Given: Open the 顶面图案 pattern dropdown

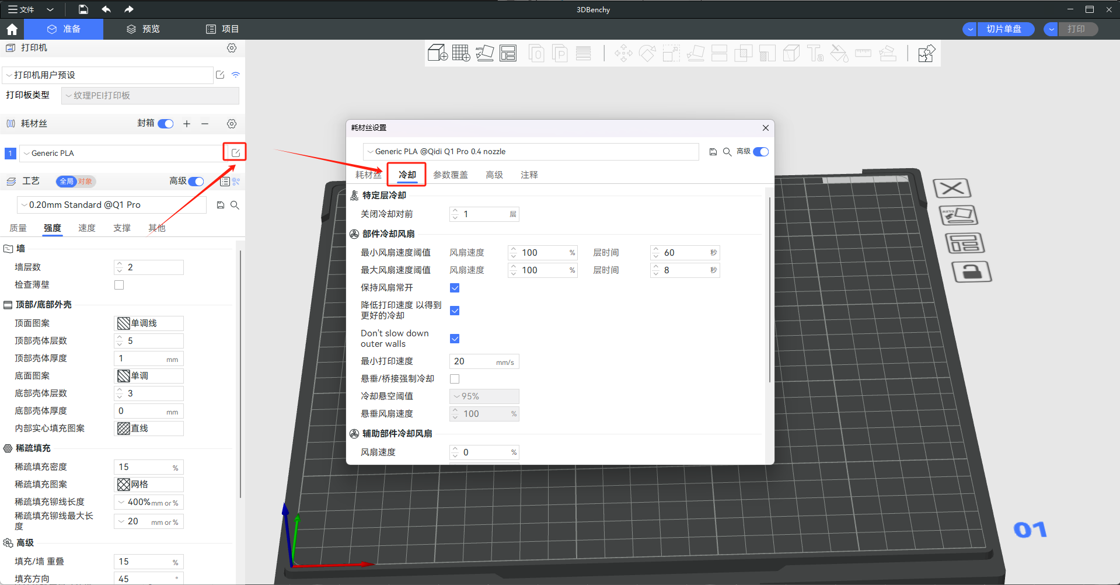Looking at the screenshot, I should pos(149,323).
